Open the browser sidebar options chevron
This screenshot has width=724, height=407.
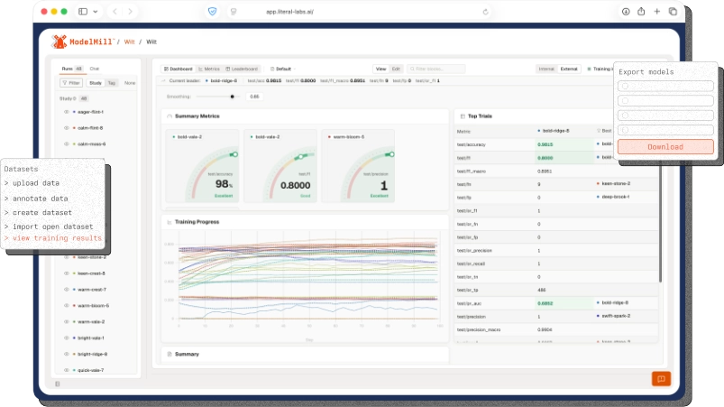pos(95,12)
